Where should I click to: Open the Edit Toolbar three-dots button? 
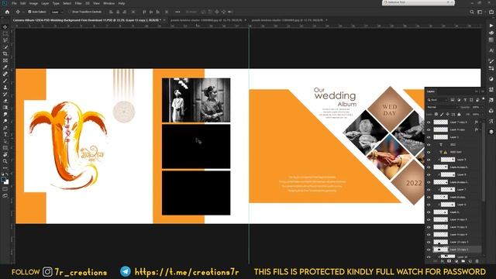point(5,168)
